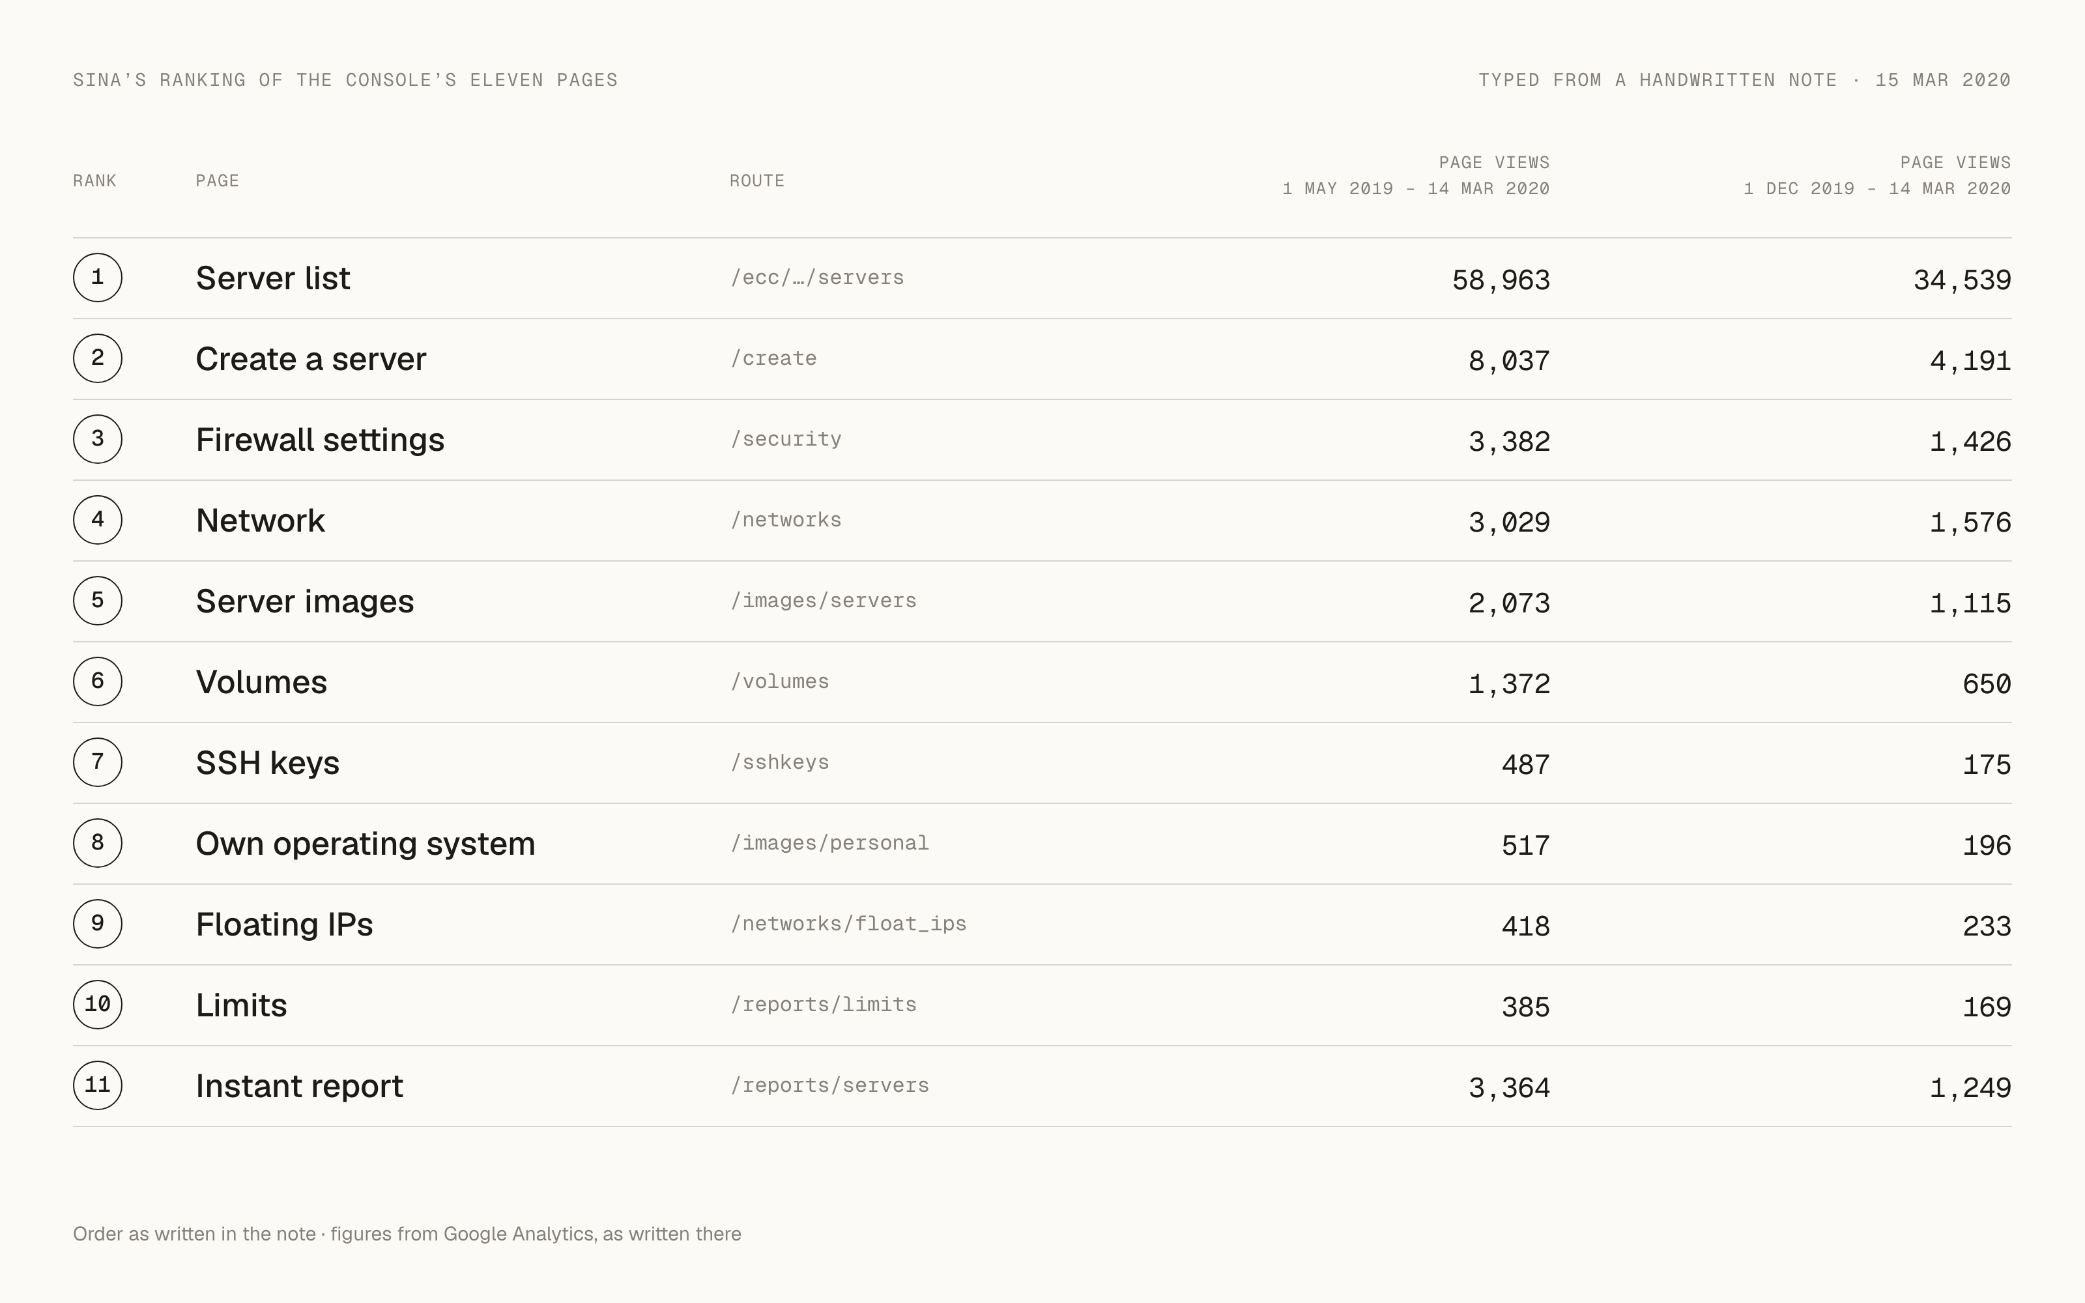
Task: Click the Instant report page name
Action: point(299,1086)
